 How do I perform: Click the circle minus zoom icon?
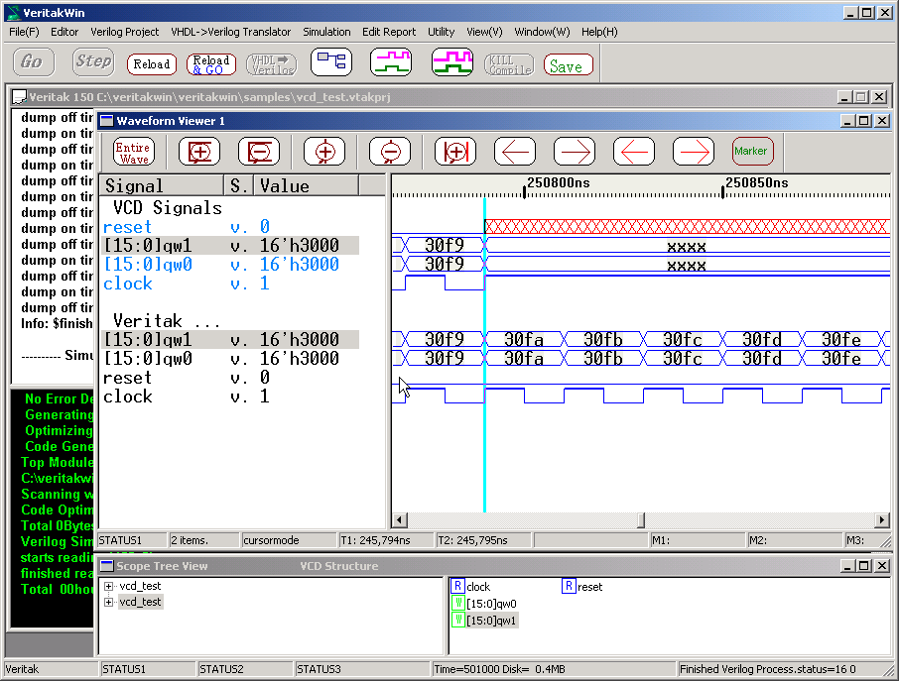point(390,152)
